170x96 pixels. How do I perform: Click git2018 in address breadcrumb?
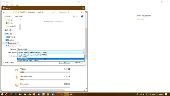pyautogui.click(x=41, y=12)
